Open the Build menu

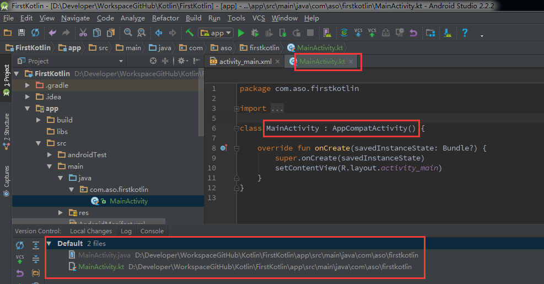[x=193, y=18]
